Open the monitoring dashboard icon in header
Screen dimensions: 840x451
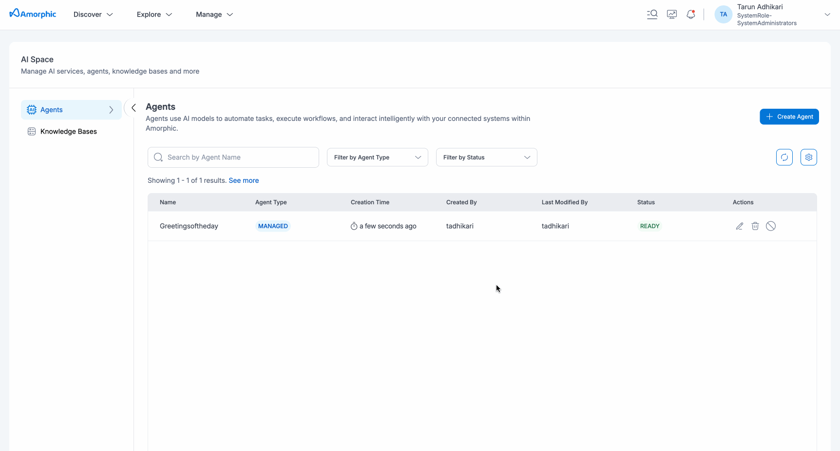coord(672,15)
